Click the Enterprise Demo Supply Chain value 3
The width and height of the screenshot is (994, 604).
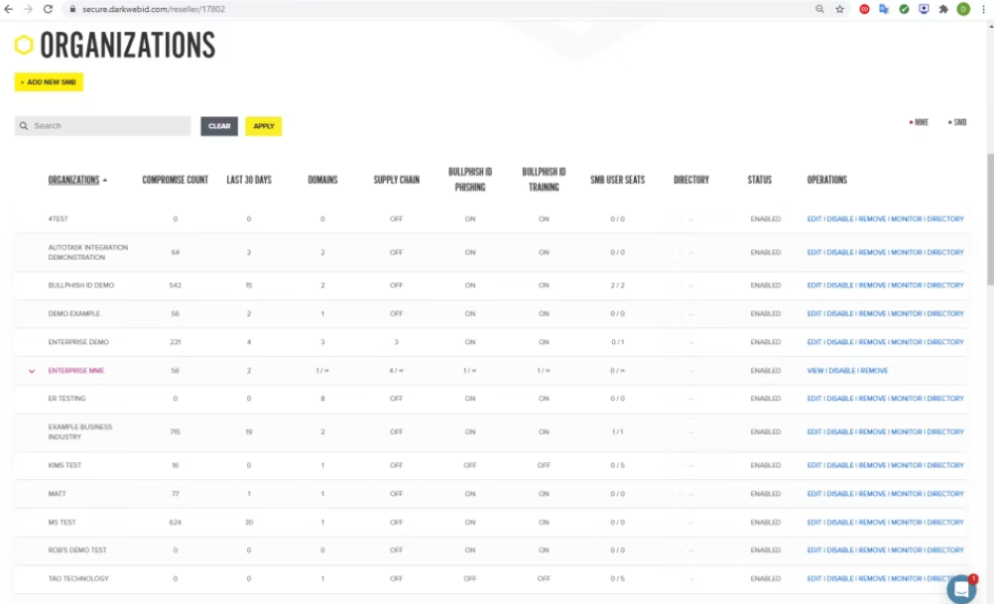pyautogui.click(x=396, y=342)
